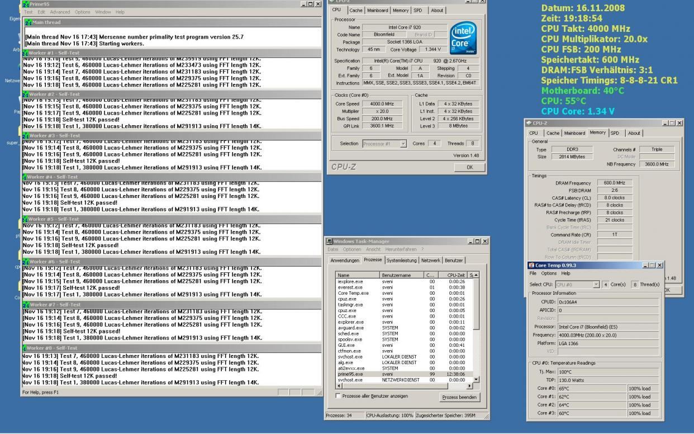694x434 pixels.
Task: Open the Ansicht menu in Task-Manager
Action: [x=374, y=249]
